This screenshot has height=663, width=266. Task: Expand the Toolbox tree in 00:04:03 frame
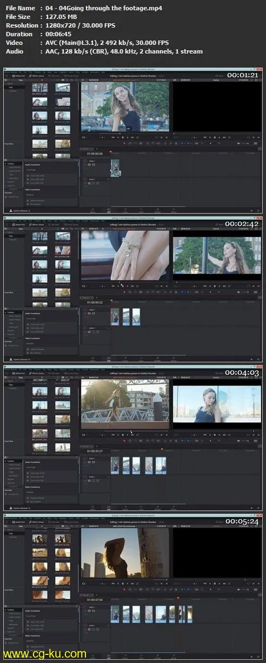pyautogui.click(x=11, y=460)
